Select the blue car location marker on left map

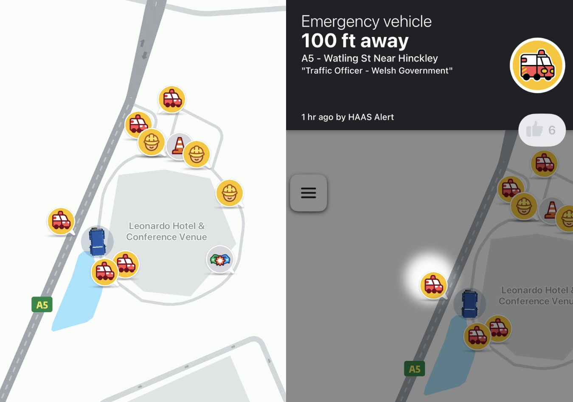tap(97, 241)
